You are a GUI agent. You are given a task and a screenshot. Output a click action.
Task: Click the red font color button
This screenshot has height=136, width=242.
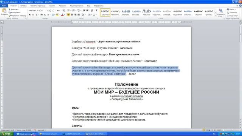pyautogui.click(x=62, y=15)
